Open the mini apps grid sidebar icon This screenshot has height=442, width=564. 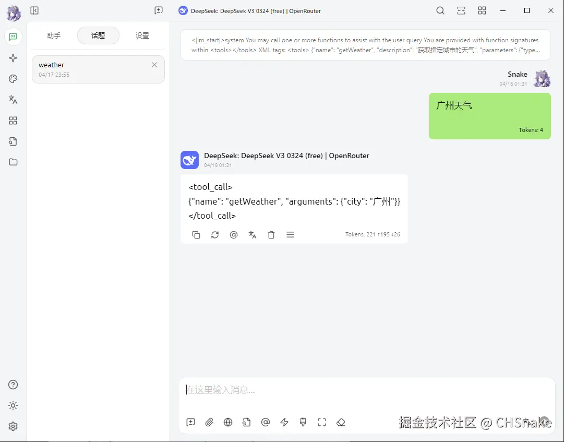(x=14, y=121)
